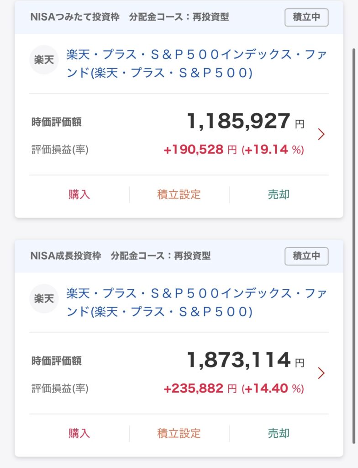
Task: Toggle the 積立中 badge in the NISA成長投資枠 card
Action: pos(306,256)
